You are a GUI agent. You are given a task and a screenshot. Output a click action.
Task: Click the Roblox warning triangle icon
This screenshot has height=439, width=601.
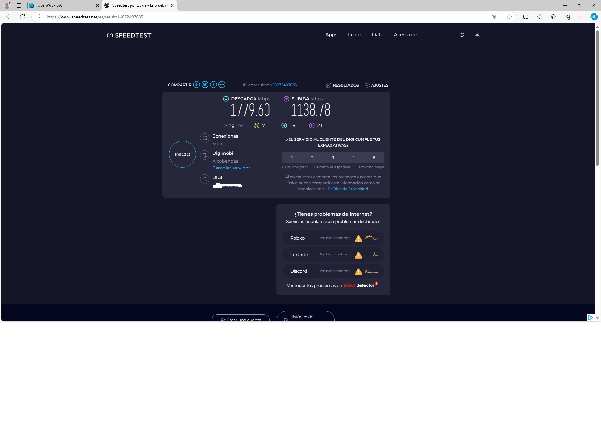(358, 239)
